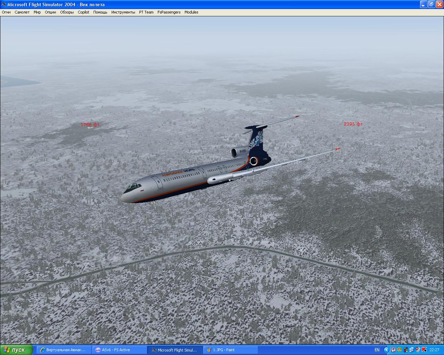Viewport: 444px width, 355px height.
Task: Click the Flight Simulator title bar icon
Action: coord(4,5)
